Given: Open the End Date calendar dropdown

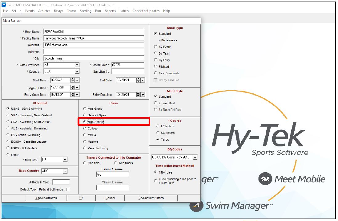Looking at the screenshot, I should (143, 80).
